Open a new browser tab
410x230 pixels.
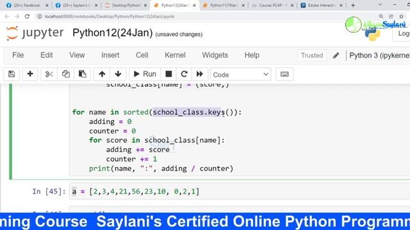click(353, 5)
